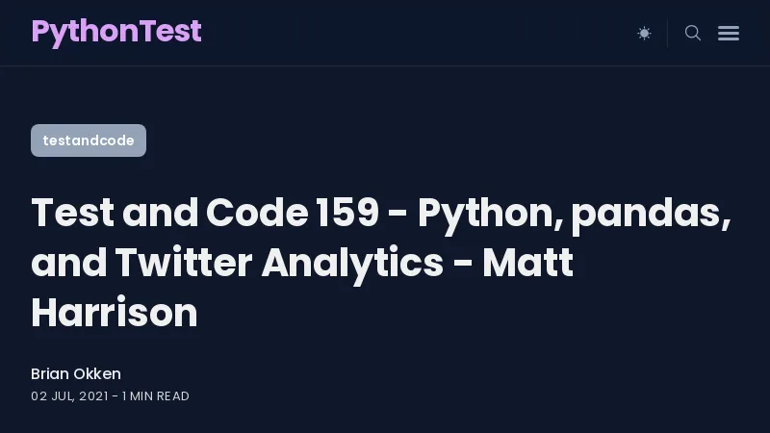Click the post date 02 JUL, 2021
Image resolution: width=770 pixels, height=433 pixels.
(69, 396)
